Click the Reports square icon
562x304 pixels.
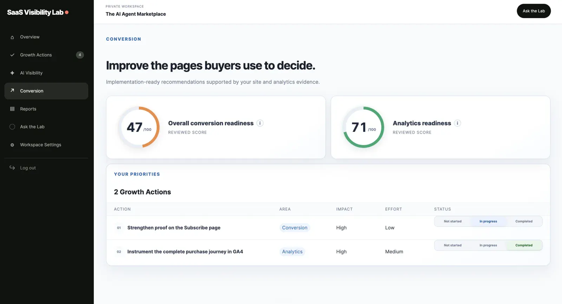[x=12, y=109]
